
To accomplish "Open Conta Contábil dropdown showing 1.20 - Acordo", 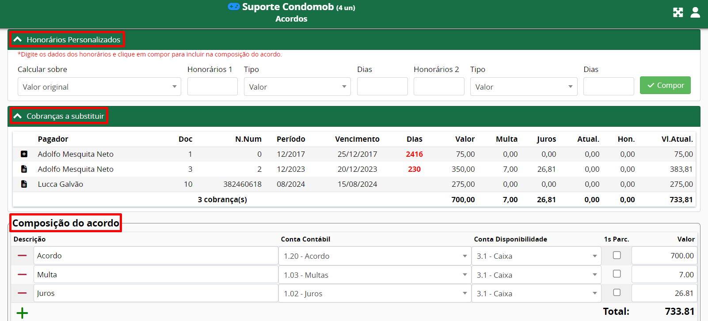I will [x=374, y=256].
